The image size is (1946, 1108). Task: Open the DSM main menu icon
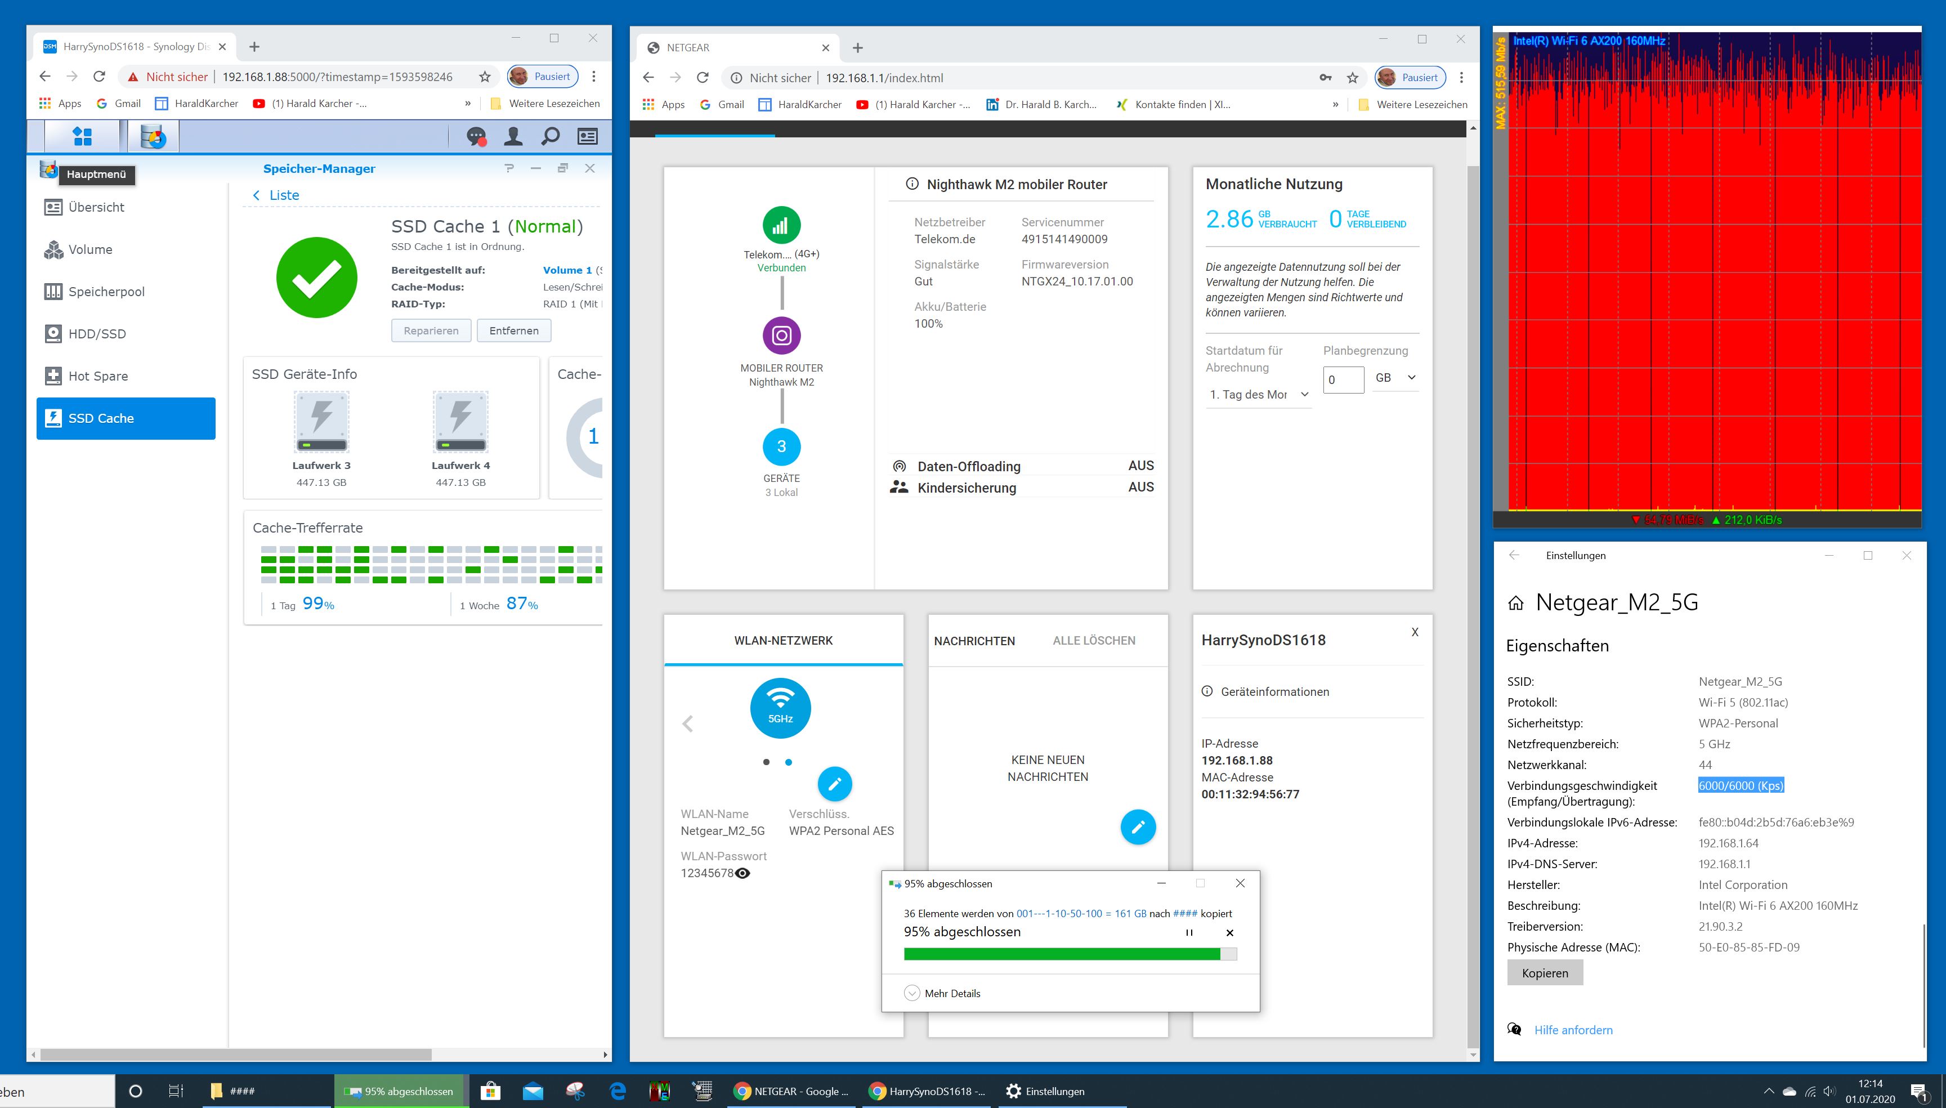point(82,137)
